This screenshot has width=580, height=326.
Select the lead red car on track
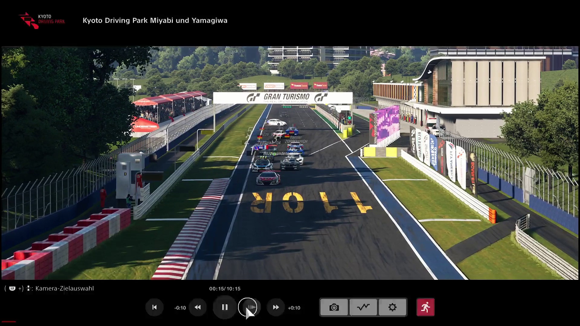tap(269, 178)
